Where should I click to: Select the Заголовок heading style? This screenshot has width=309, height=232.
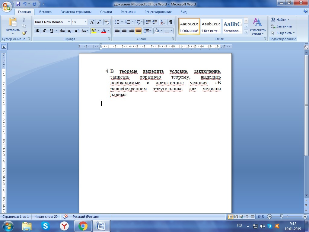click(x=232, y=26)
